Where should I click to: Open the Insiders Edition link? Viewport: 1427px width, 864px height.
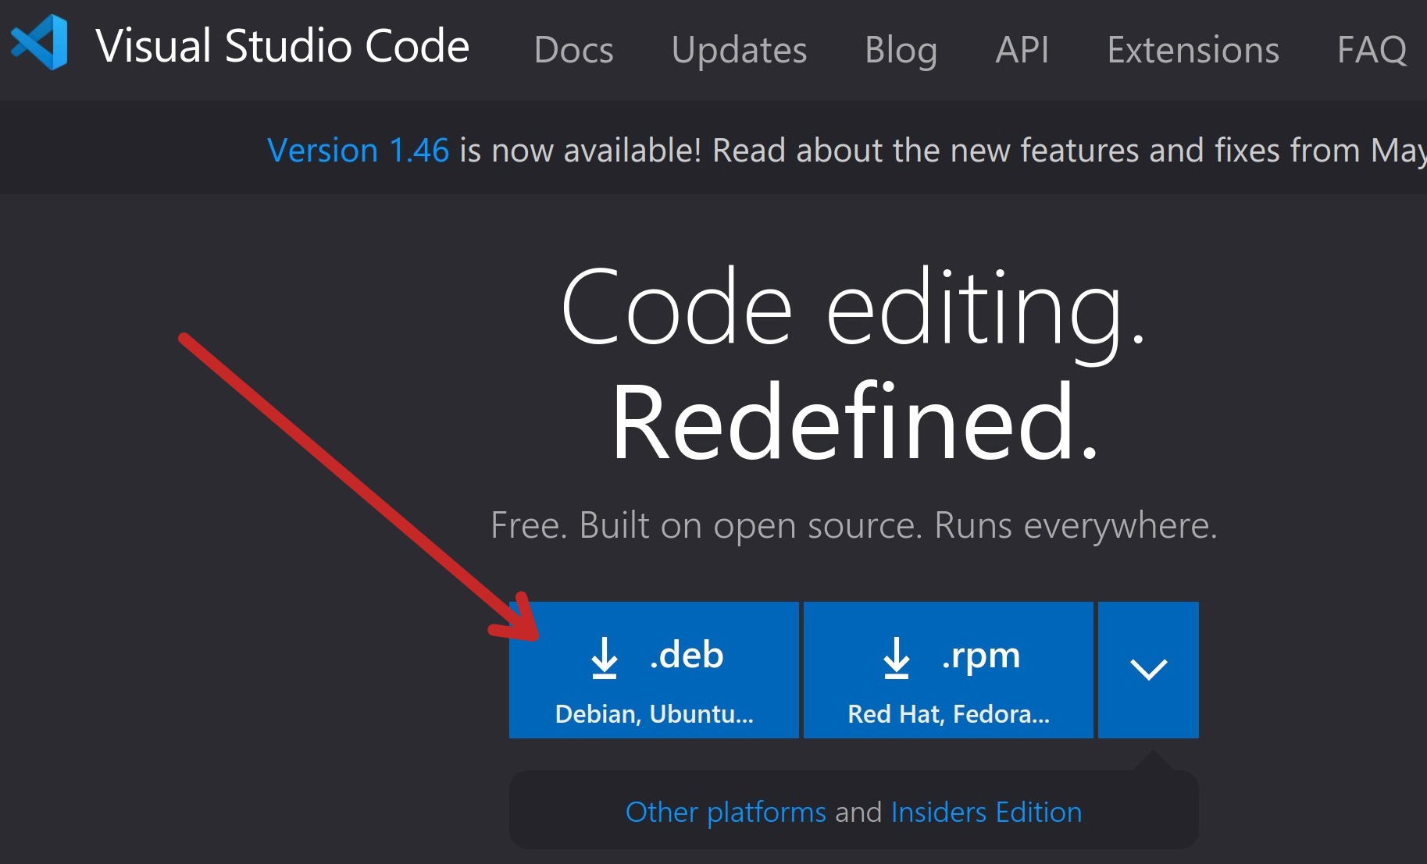(x=986, y=812)
